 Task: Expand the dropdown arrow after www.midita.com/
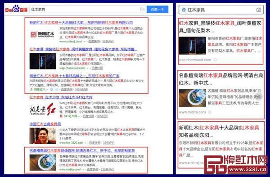pos(83,169)
